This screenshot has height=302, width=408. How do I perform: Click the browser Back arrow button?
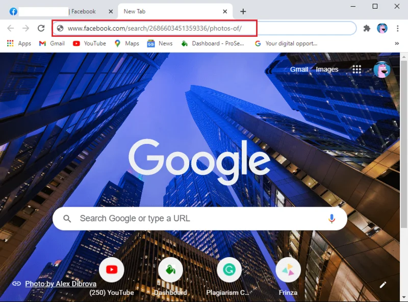(x=10, y=29)
